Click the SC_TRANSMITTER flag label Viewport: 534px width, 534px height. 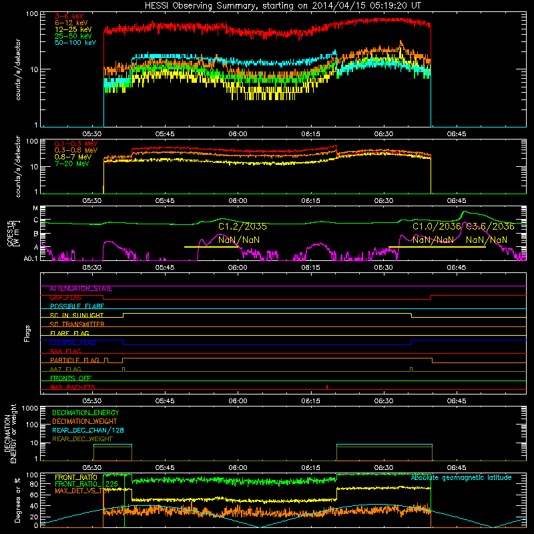[77, 324]
